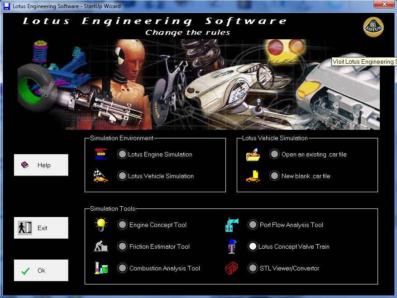
Task: Click the Exit button
Action: (41, 227)
